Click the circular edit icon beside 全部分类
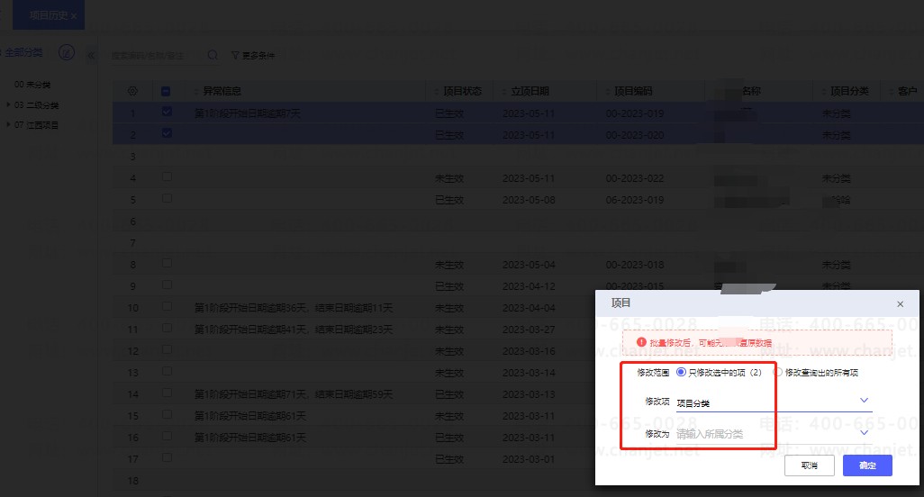The height and width of the screenshot is (497, 924). pyautogui.click(x=67, y=52)
